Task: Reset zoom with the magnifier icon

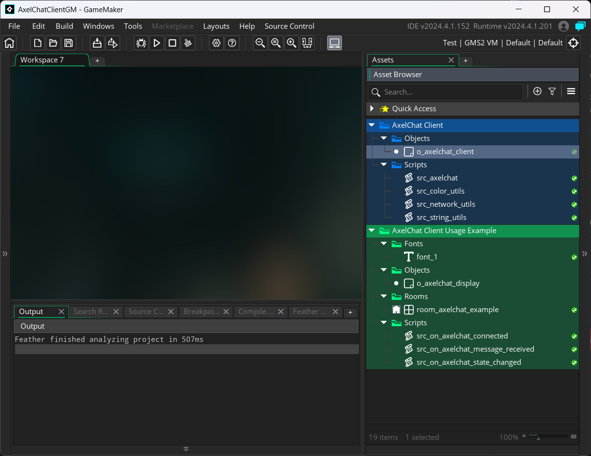Action: coord(276,43)
